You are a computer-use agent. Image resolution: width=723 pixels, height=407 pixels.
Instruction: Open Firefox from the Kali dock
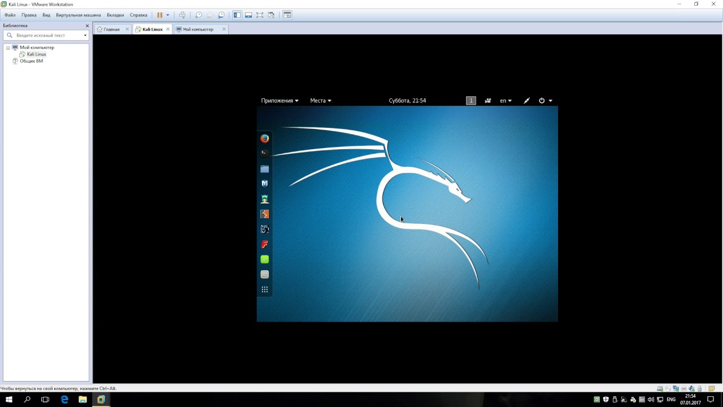(264, 138)
